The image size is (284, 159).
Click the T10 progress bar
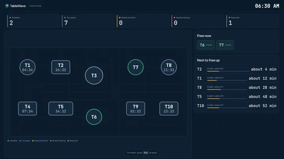[227, 108]
